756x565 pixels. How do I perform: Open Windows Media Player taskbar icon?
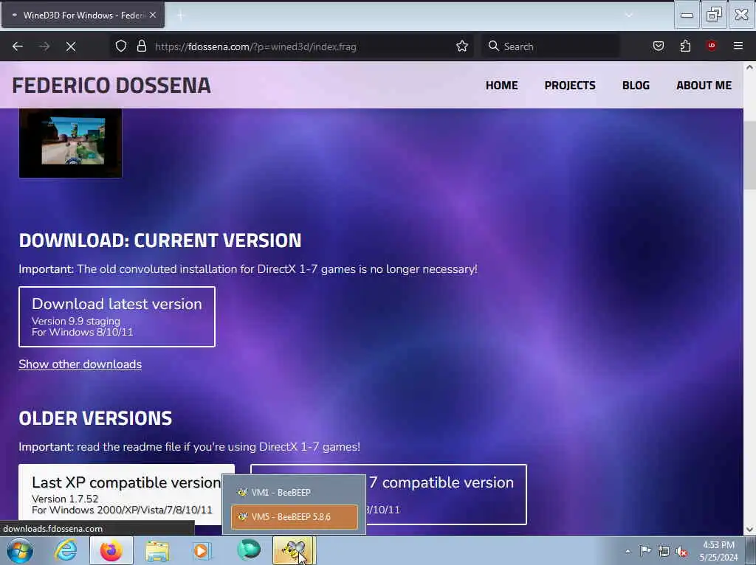click(202, 550)
